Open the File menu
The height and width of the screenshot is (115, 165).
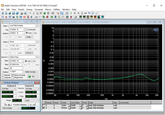tap(3, 9)
